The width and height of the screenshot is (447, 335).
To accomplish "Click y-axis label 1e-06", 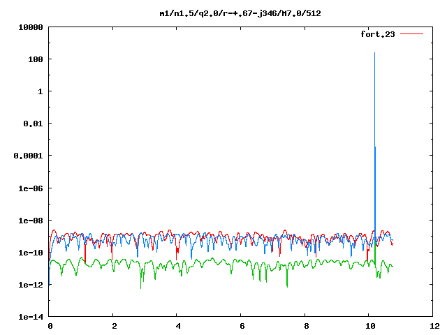I will tap(31, 188).
